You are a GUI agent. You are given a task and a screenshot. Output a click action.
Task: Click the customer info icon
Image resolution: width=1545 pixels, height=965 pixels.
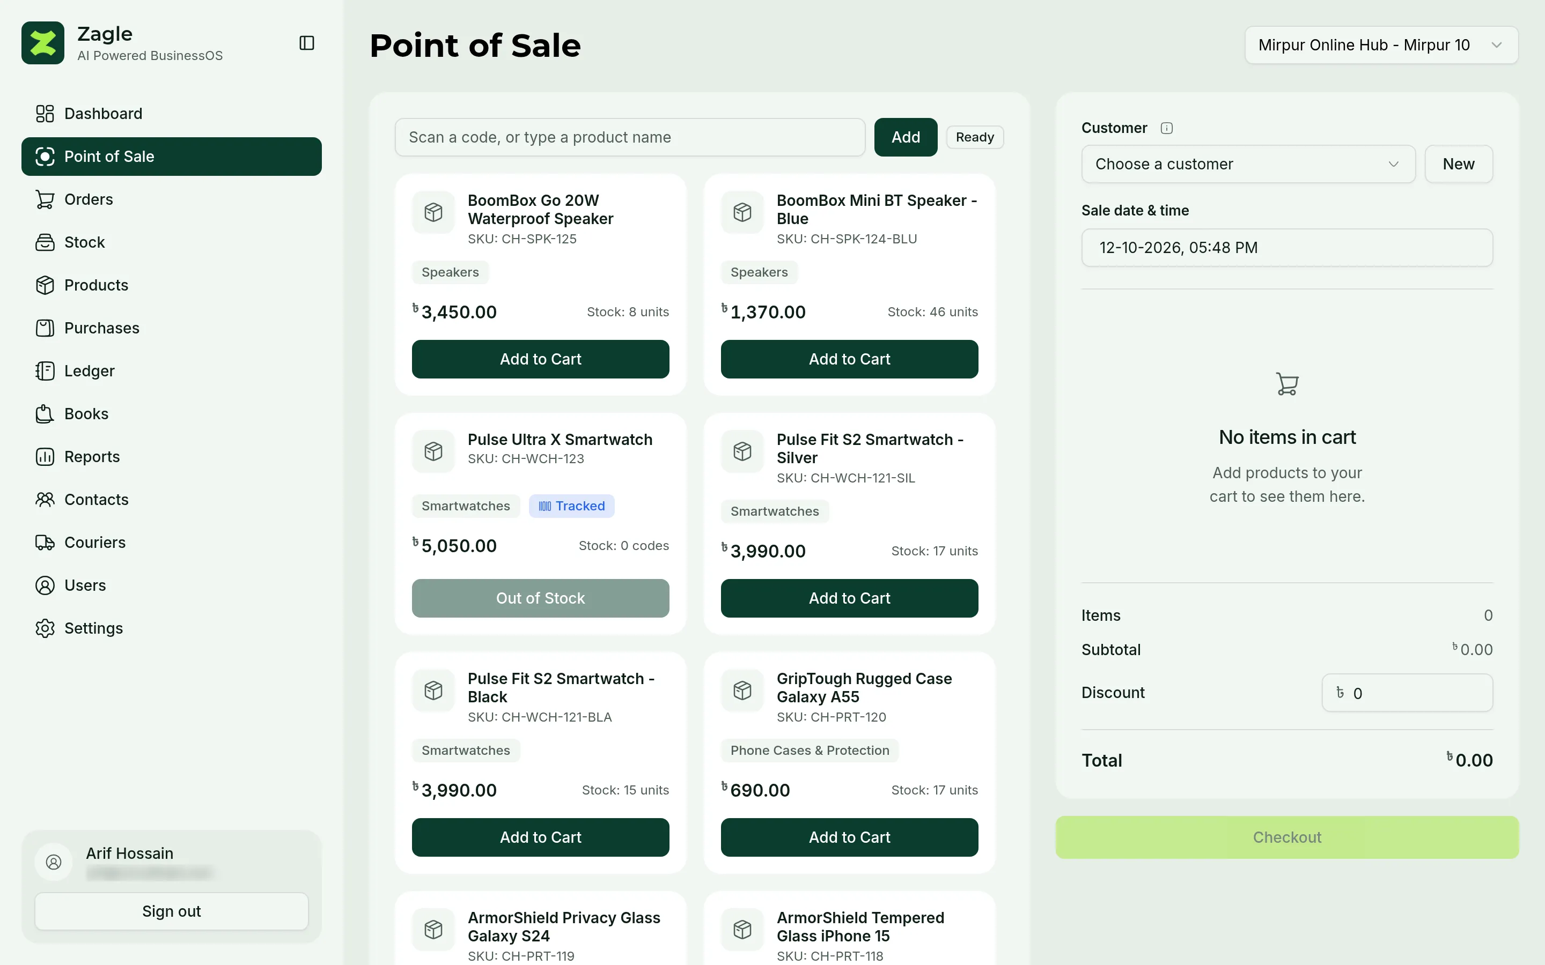[1166, 128]
